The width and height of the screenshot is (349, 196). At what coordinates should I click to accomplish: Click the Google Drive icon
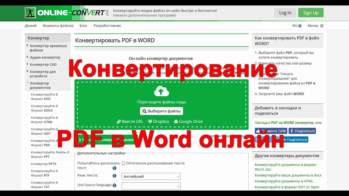[176, 121]
